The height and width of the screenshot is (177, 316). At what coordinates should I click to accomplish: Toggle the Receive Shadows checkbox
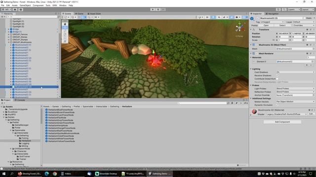[277, 75]
